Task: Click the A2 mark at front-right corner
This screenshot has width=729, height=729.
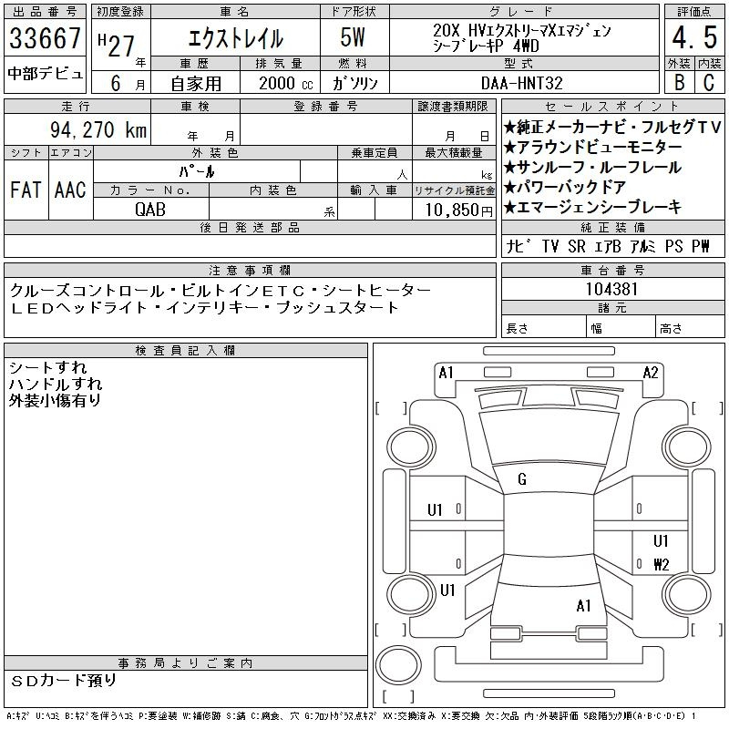Action: [651, 373]
